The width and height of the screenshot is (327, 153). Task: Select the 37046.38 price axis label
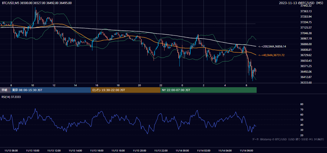[306, 33]
